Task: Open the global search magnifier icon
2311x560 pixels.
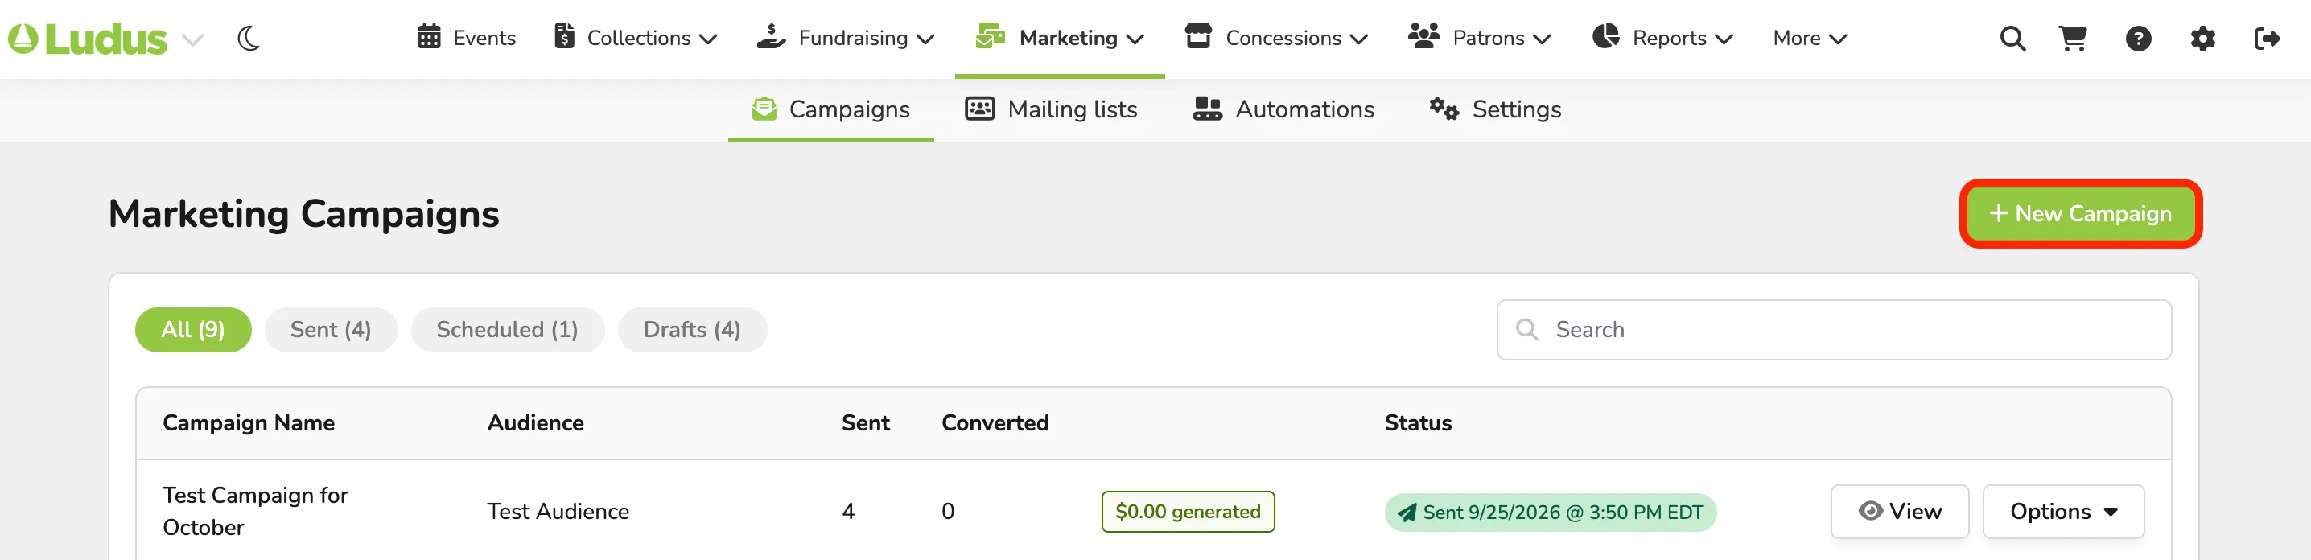Action: pyautogui.click(x=2012, y=39)
